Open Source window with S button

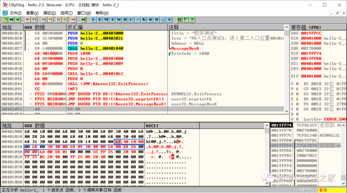click(x=169, y=20)
